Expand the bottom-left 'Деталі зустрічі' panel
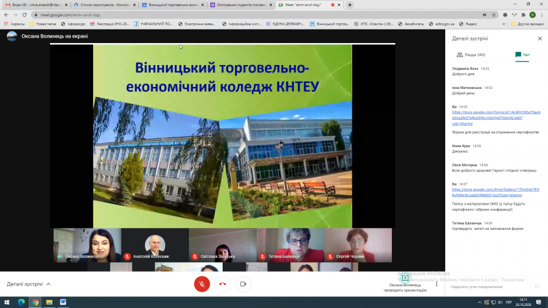548x308 pixels. 29,284
